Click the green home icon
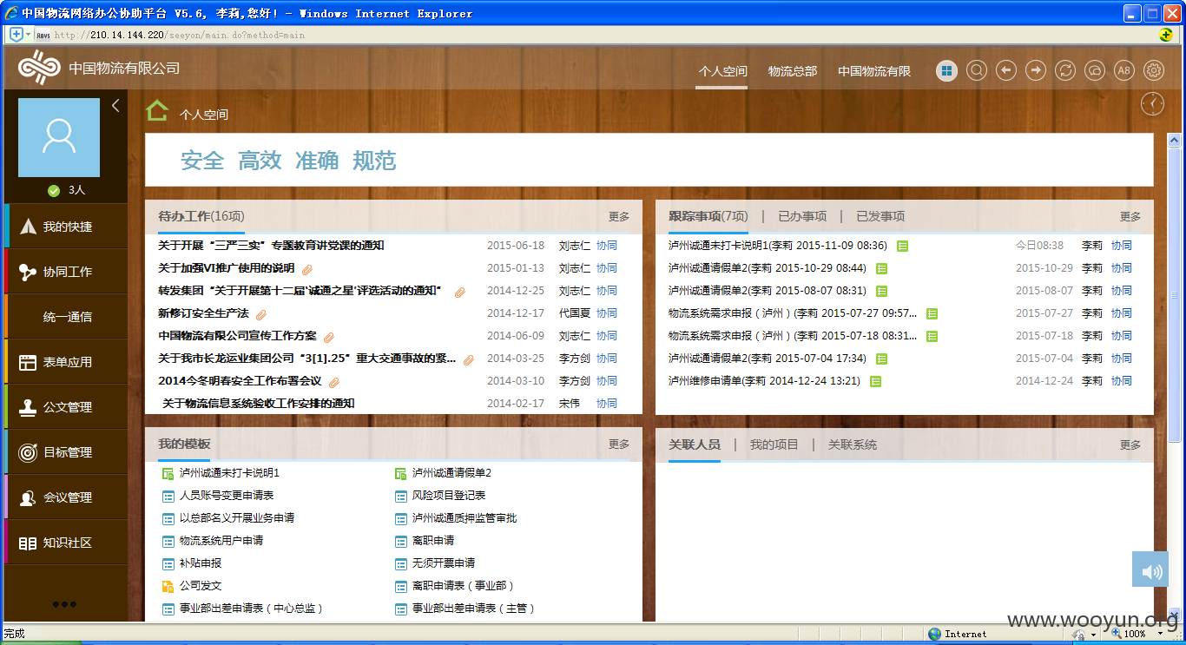The image size is (1186, 645). coord(157,110)
